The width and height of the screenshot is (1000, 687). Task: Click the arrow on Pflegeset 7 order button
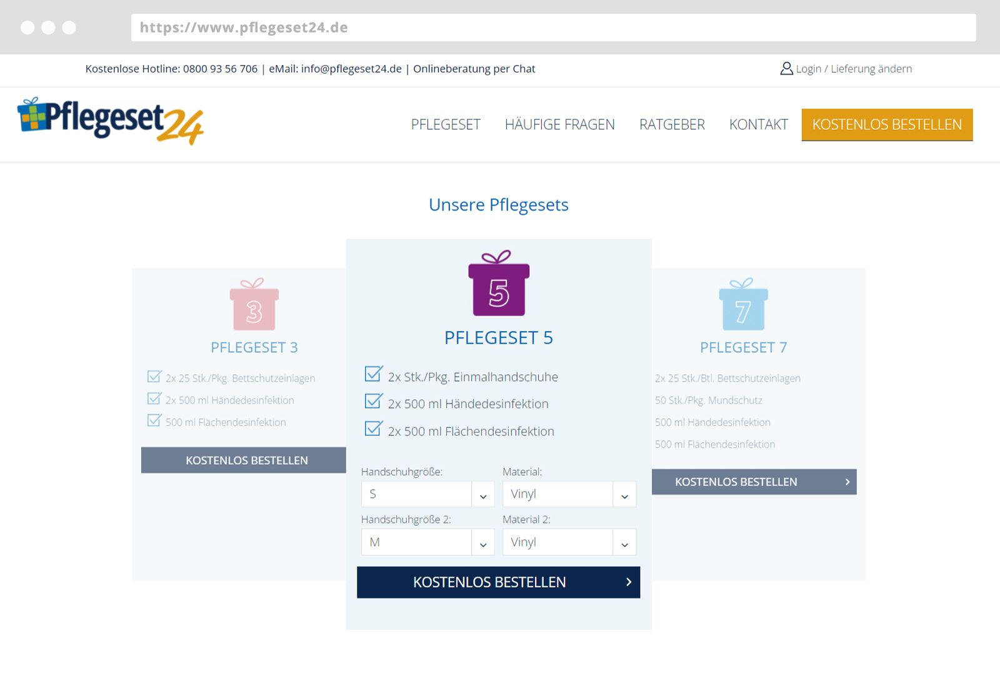pos(847,482)
